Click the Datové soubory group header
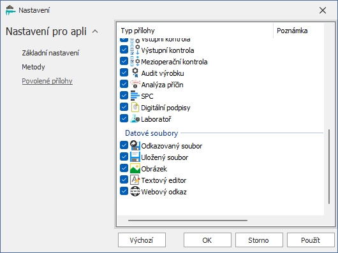Image resolution: width=338 pixels, height=253 pixels. click(x=152, y=133)
